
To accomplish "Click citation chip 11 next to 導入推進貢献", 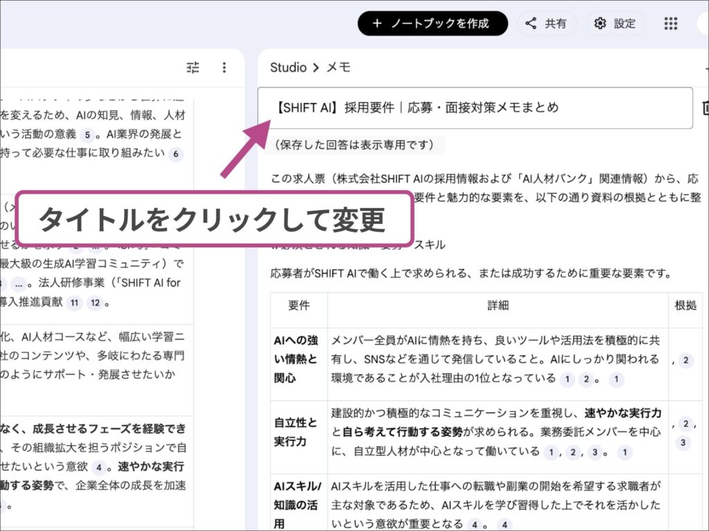I will [x=75, y=303].
